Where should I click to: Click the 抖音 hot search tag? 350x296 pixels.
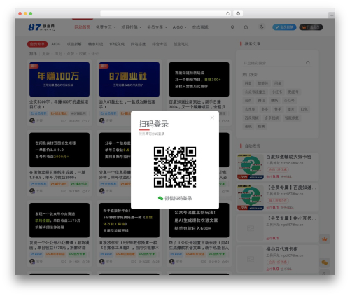coord(248,83)
